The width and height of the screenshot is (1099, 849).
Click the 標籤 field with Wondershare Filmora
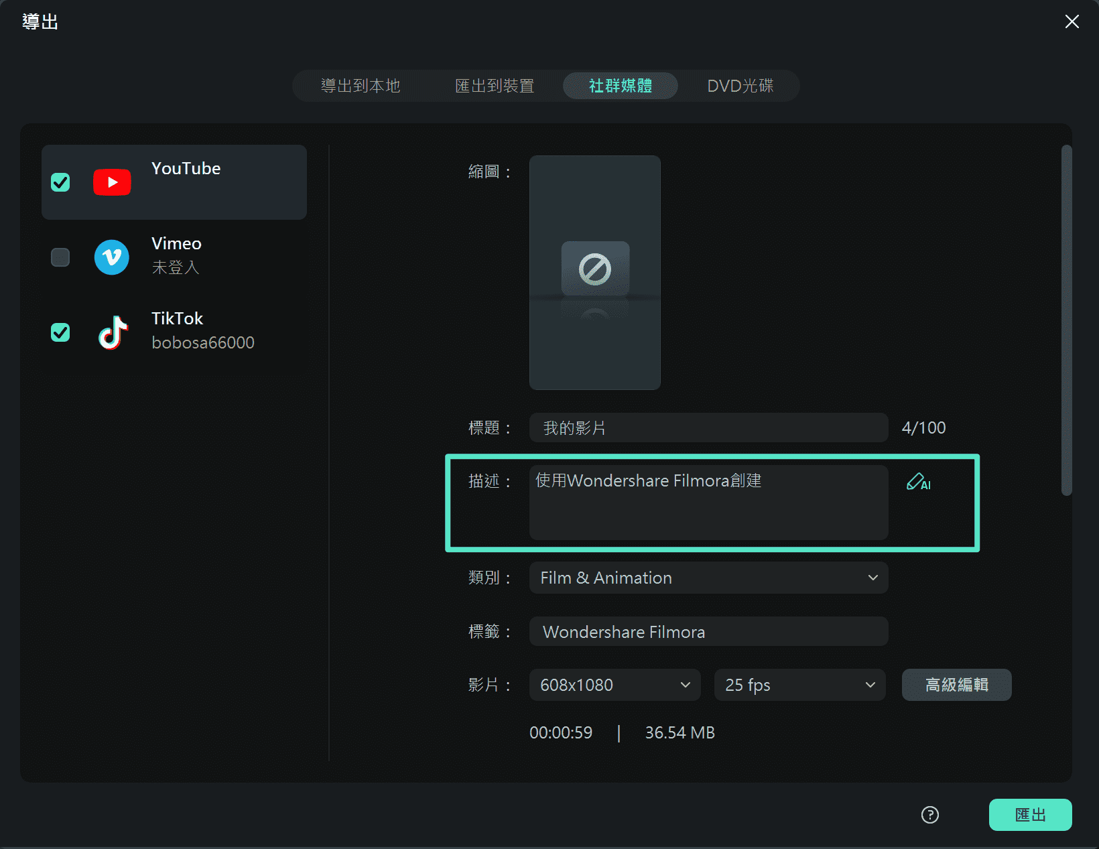point(709,631)
